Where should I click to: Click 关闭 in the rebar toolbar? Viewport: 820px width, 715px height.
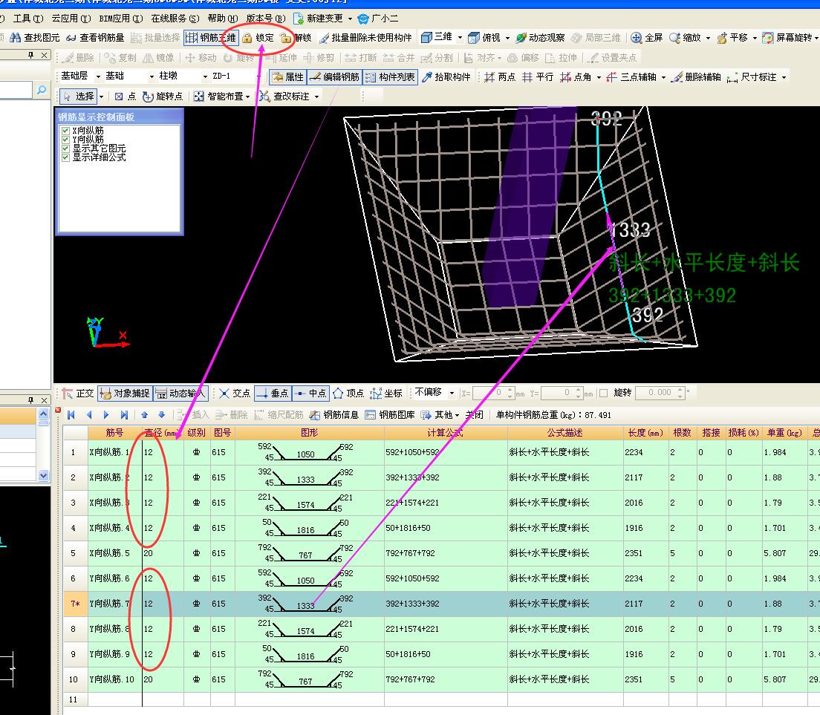pos(475,414)
